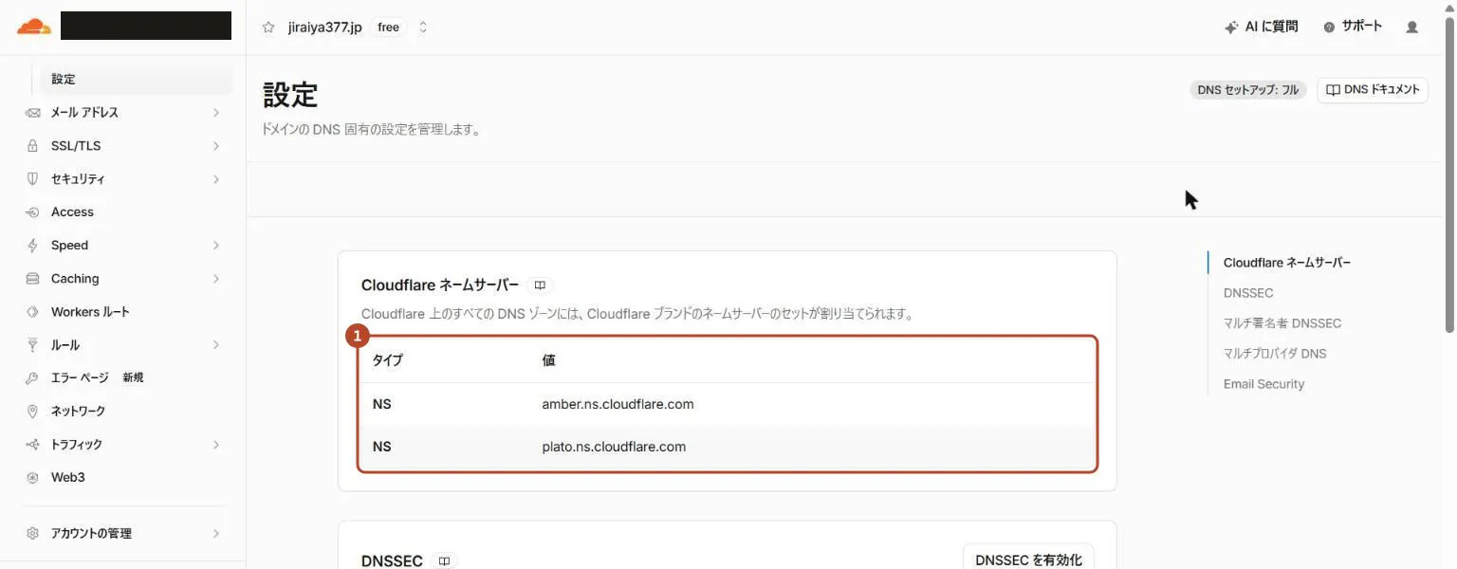
Task: Expand the トラフィック chevron
Action: [216, 445]
